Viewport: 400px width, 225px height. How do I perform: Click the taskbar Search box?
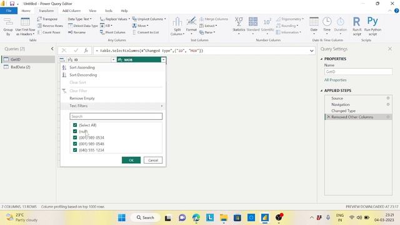(x=146, y=217)
